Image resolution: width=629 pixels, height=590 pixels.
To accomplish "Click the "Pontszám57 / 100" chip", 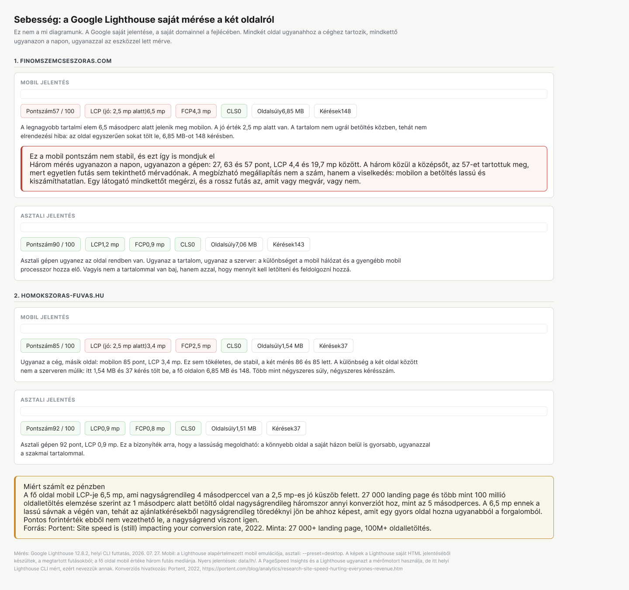I will click(50, 111).
